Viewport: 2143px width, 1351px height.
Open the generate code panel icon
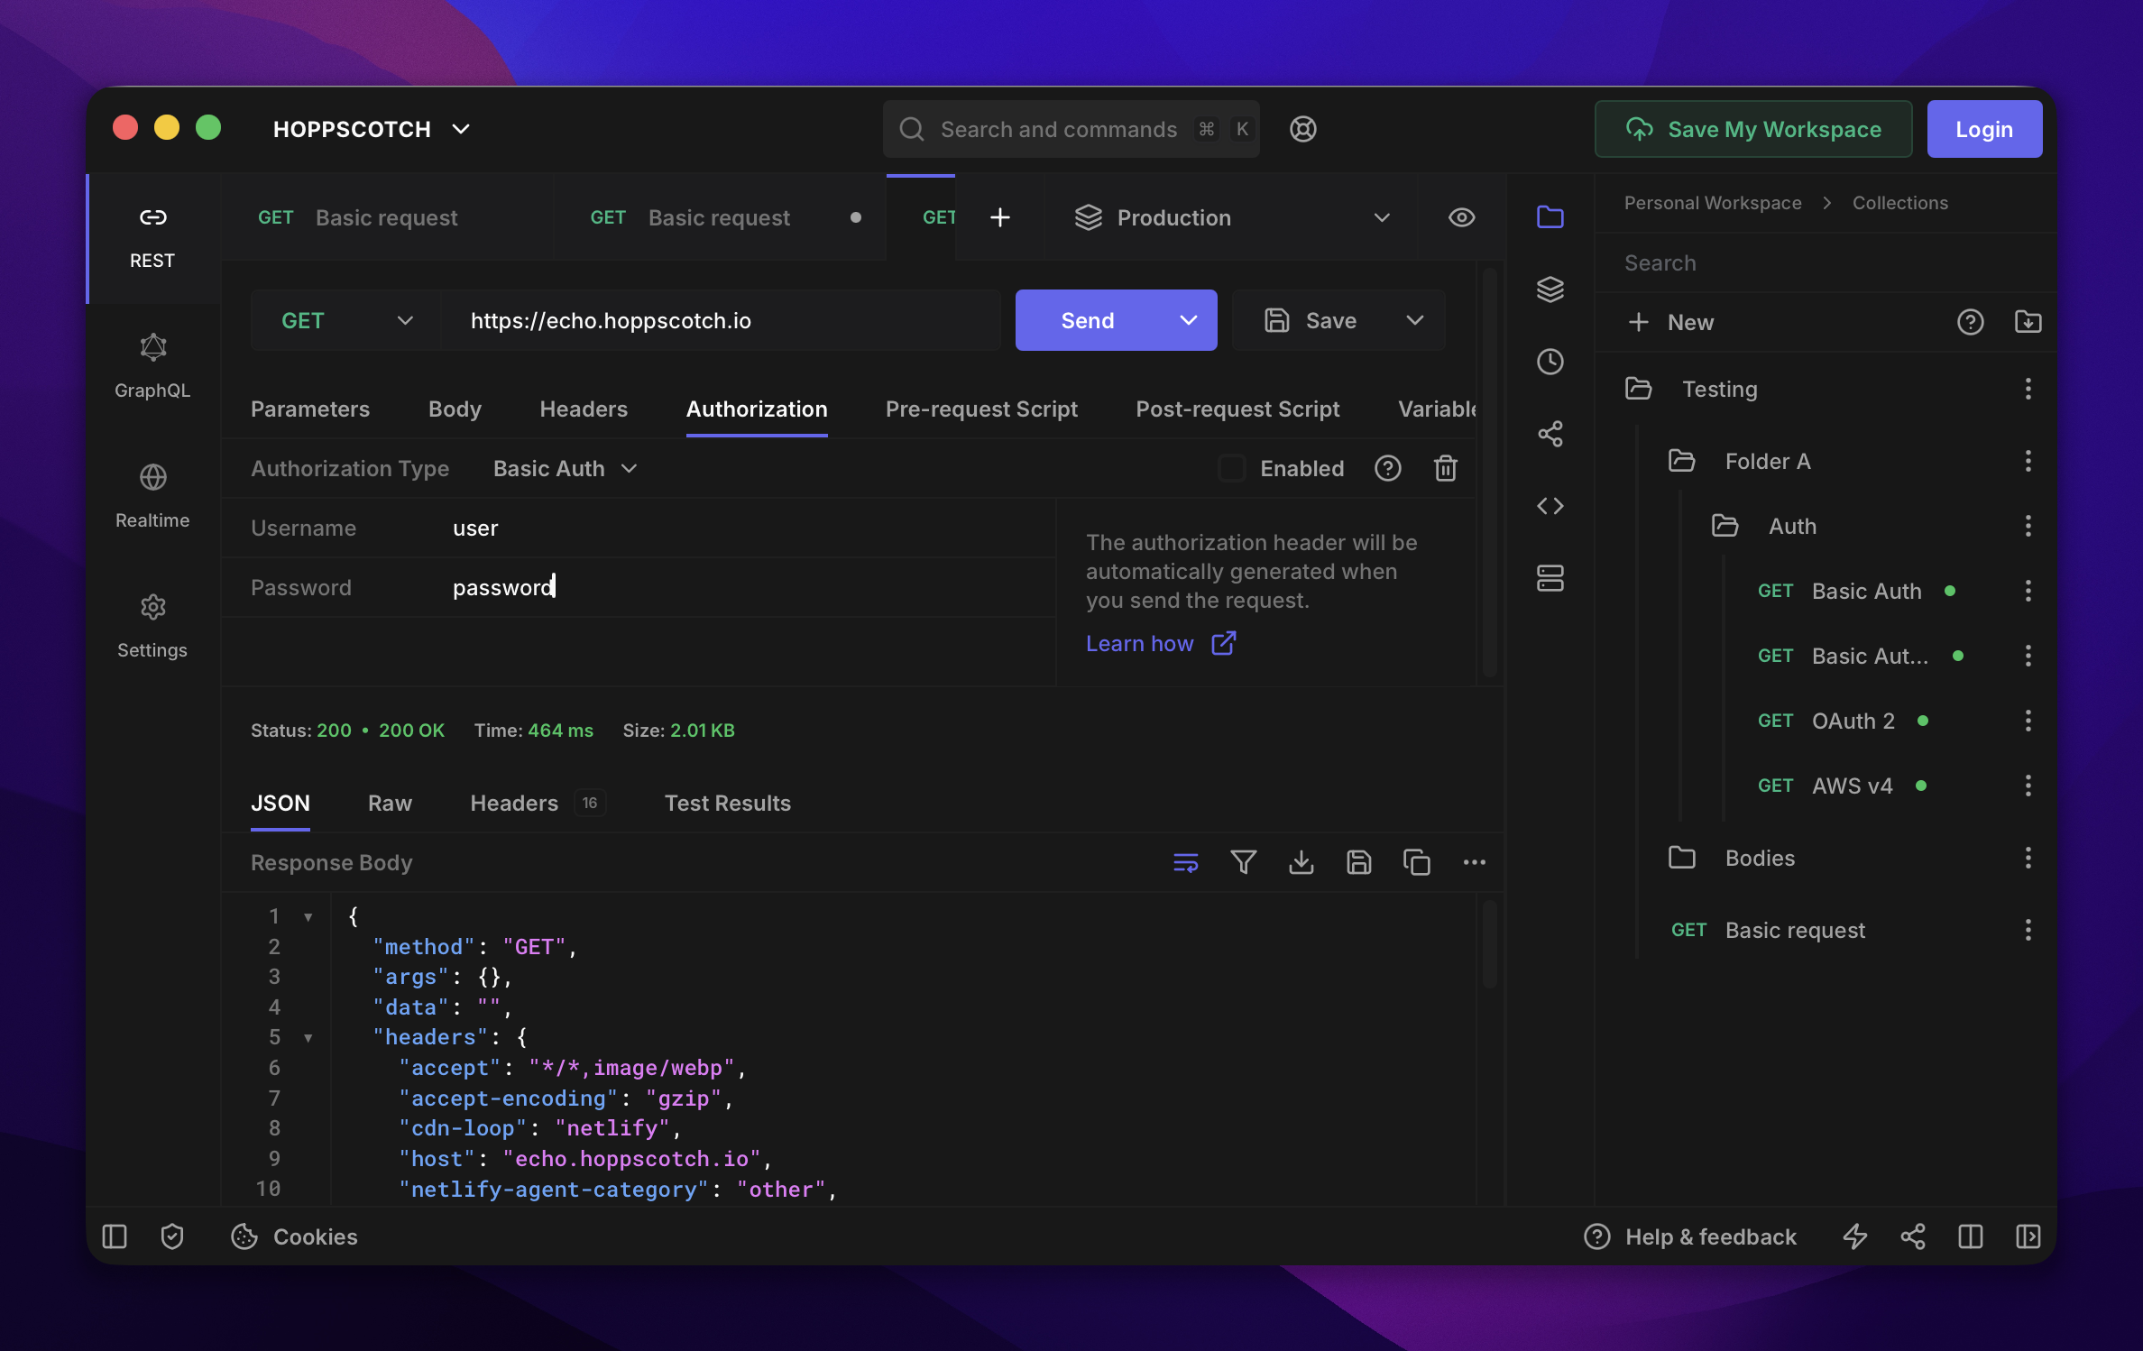coord(1550,506)
